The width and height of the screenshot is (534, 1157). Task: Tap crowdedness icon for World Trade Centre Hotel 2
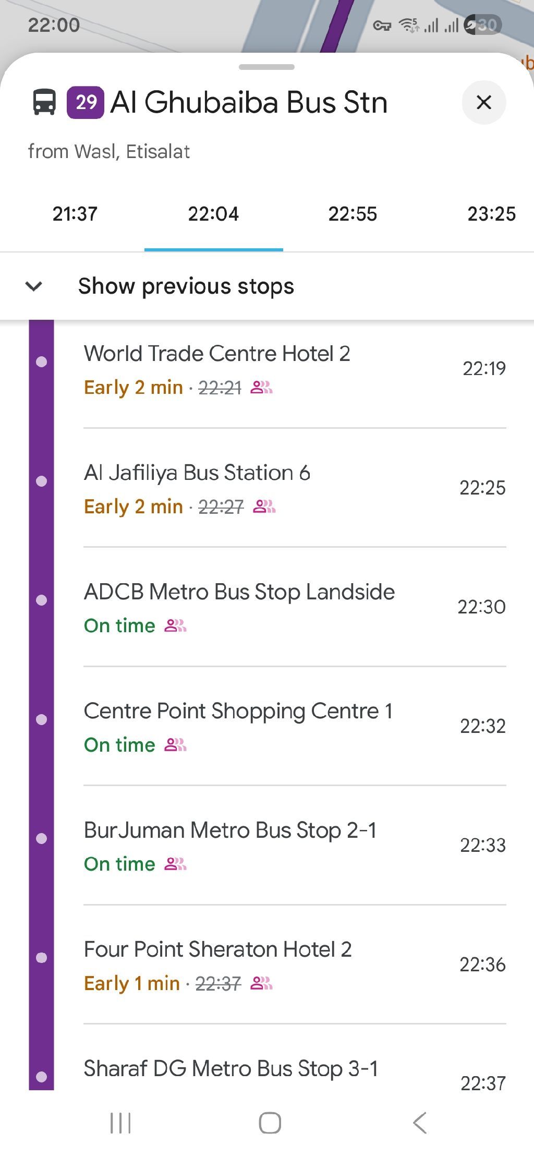261,388
